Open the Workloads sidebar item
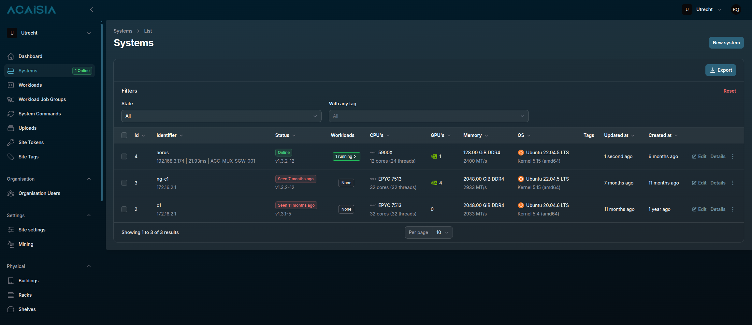Image resolution: width=752 pixels, height=325 pixels. pos(50,85)
